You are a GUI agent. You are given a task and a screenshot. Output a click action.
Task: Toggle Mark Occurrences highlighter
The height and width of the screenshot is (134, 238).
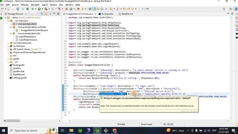[x=94, y=9]
